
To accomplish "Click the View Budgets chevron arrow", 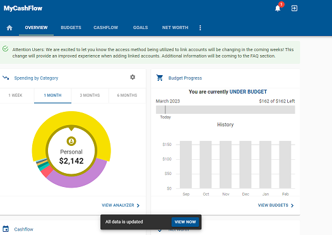I will coord(292,205).
